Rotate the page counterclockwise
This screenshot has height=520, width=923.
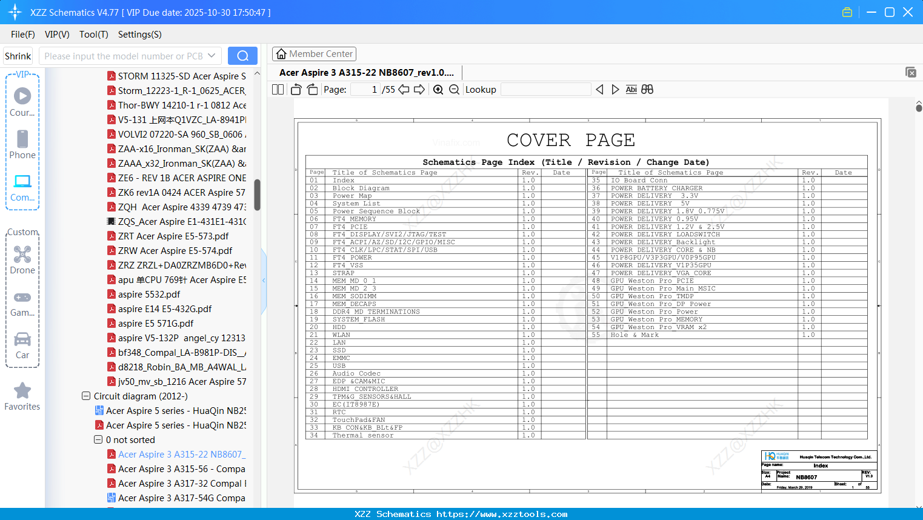(x=296, y=90)
